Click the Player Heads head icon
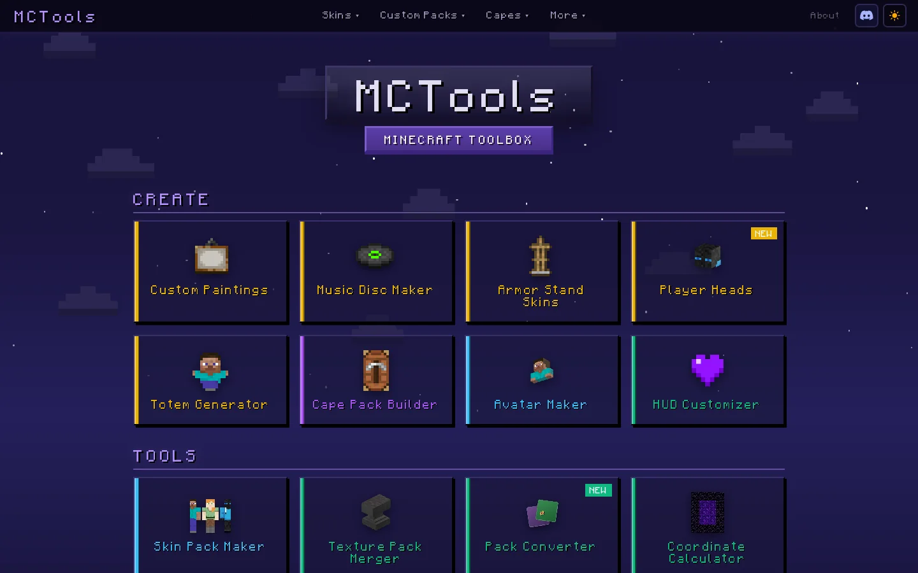This screenshot has height=573, width=918. pos(706,256)
